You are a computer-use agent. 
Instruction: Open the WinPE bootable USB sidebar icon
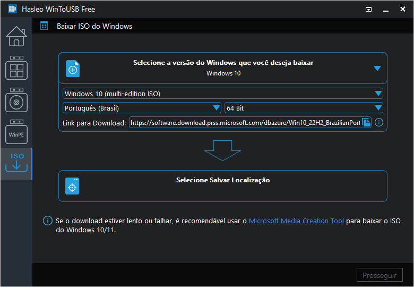click(16, 132)
